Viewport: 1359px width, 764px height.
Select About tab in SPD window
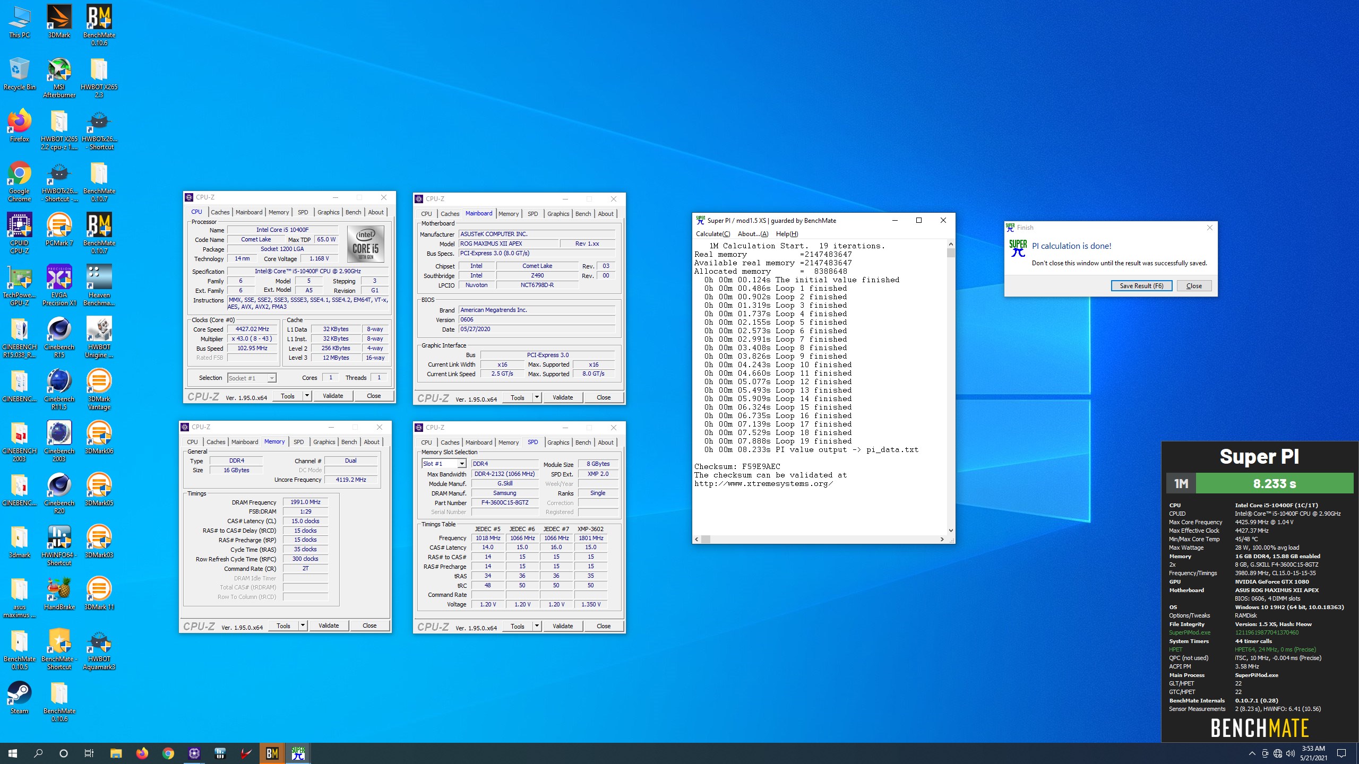pos(606,442)
